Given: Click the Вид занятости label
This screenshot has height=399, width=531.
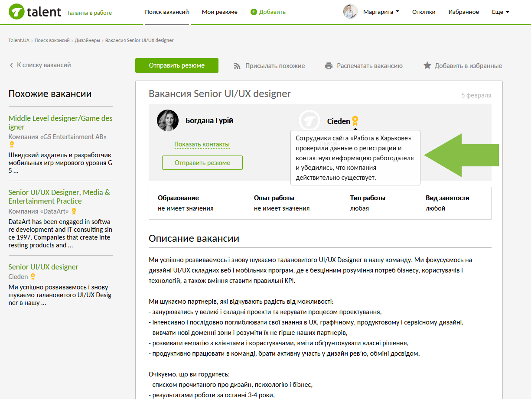Looking at the screenshot, I should 447,198.
